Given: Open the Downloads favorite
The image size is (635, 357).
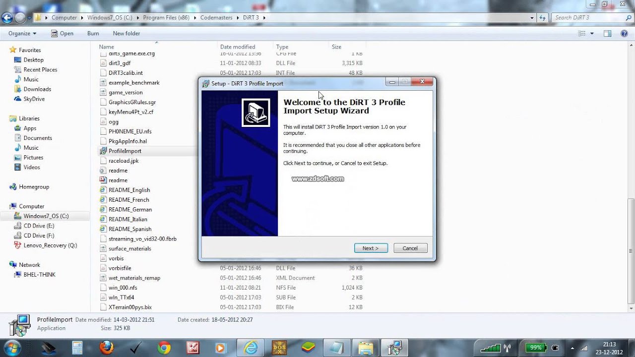Looking at the screenshot, I should click(x=37, y=89).
